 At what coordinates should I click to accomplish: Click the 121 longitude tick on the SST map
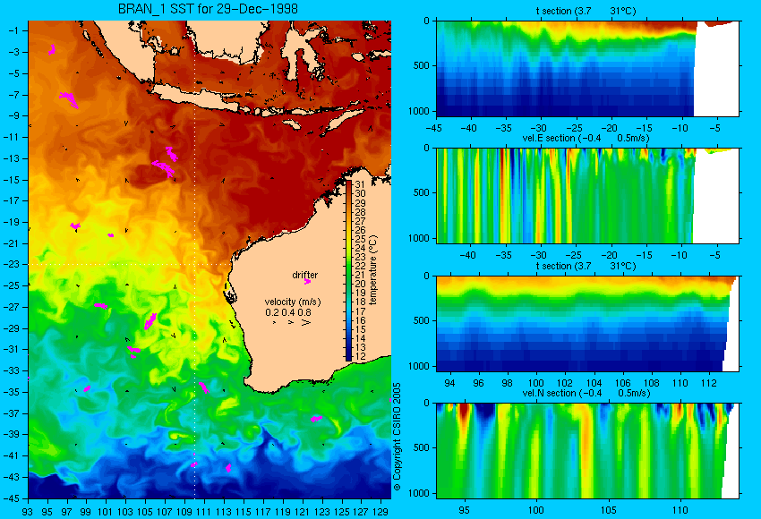302,511
